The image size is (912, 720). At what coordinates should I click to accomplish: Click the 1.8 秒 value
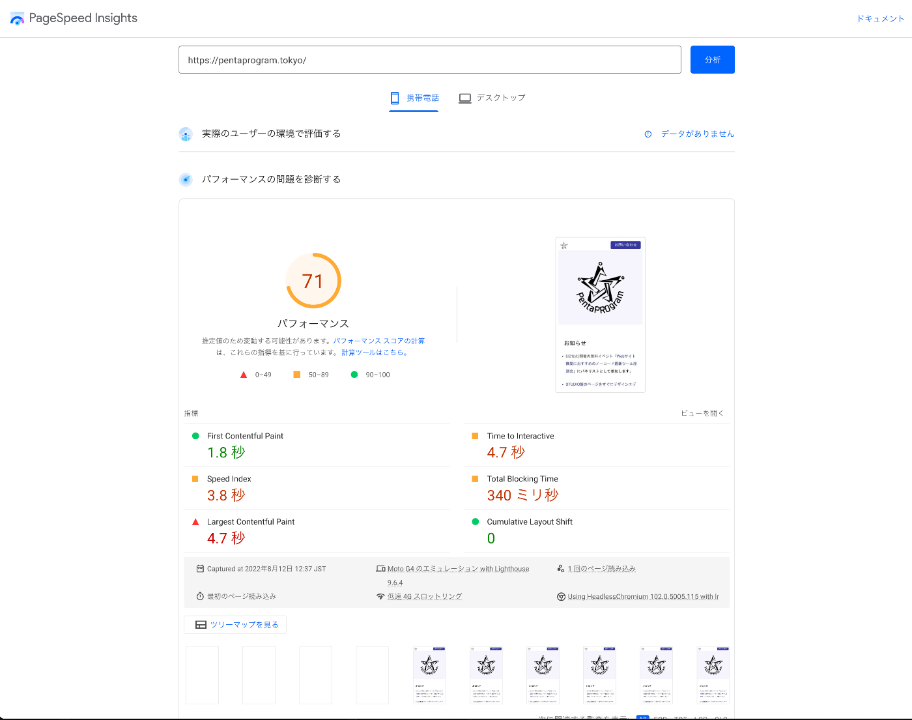[x=226, y=452]
